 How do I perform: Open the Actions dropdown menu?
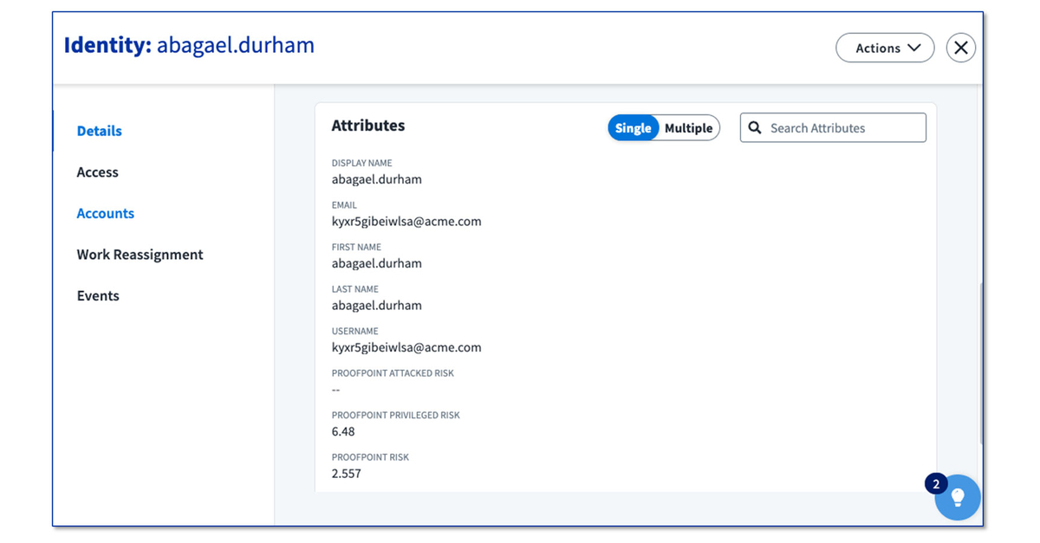point(884,48)
